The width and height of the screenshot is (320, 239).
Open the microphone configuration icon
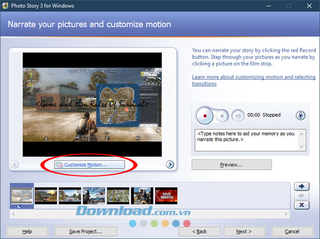(300, 115)
